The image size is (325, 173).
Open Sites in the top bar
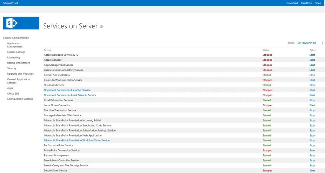coord(318,3)
